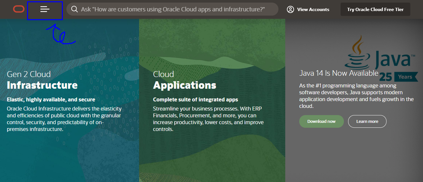Screen dimensions: 423x182
Task: Click the Java 14 Is Now Available heading
Action: [339, 73]
